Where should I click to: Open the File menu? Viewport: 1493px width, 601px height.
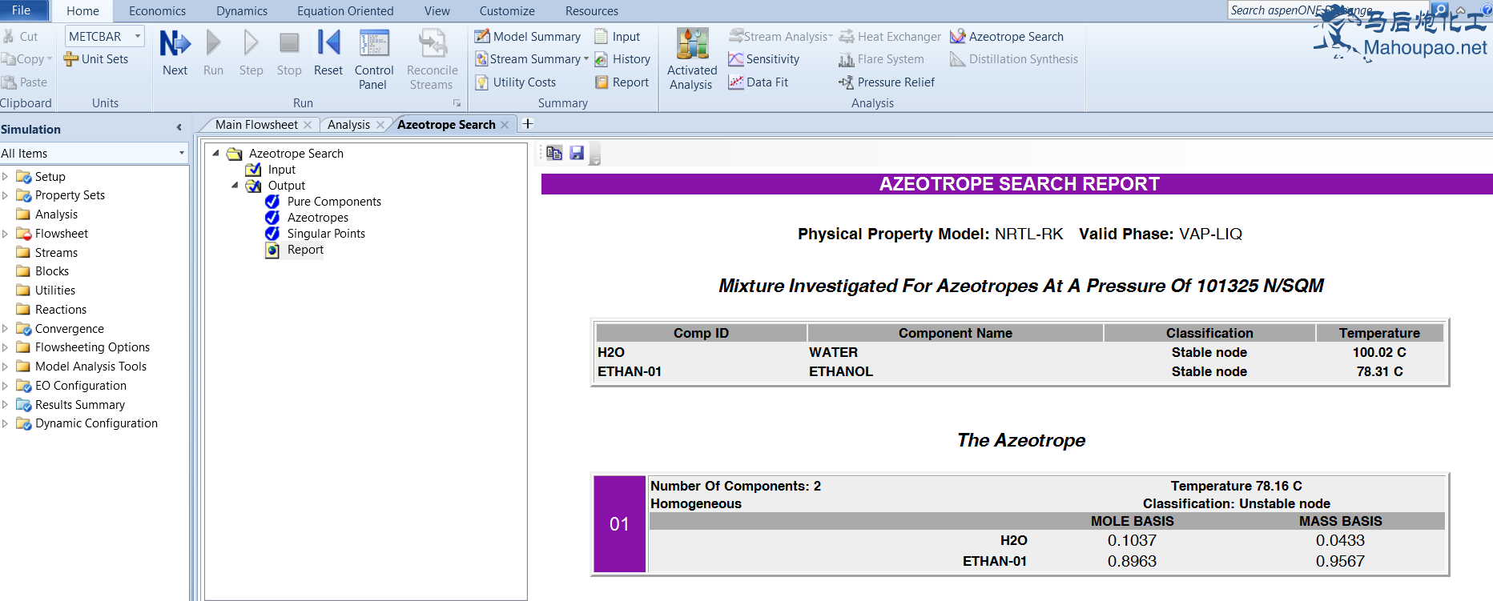[22, 10]
